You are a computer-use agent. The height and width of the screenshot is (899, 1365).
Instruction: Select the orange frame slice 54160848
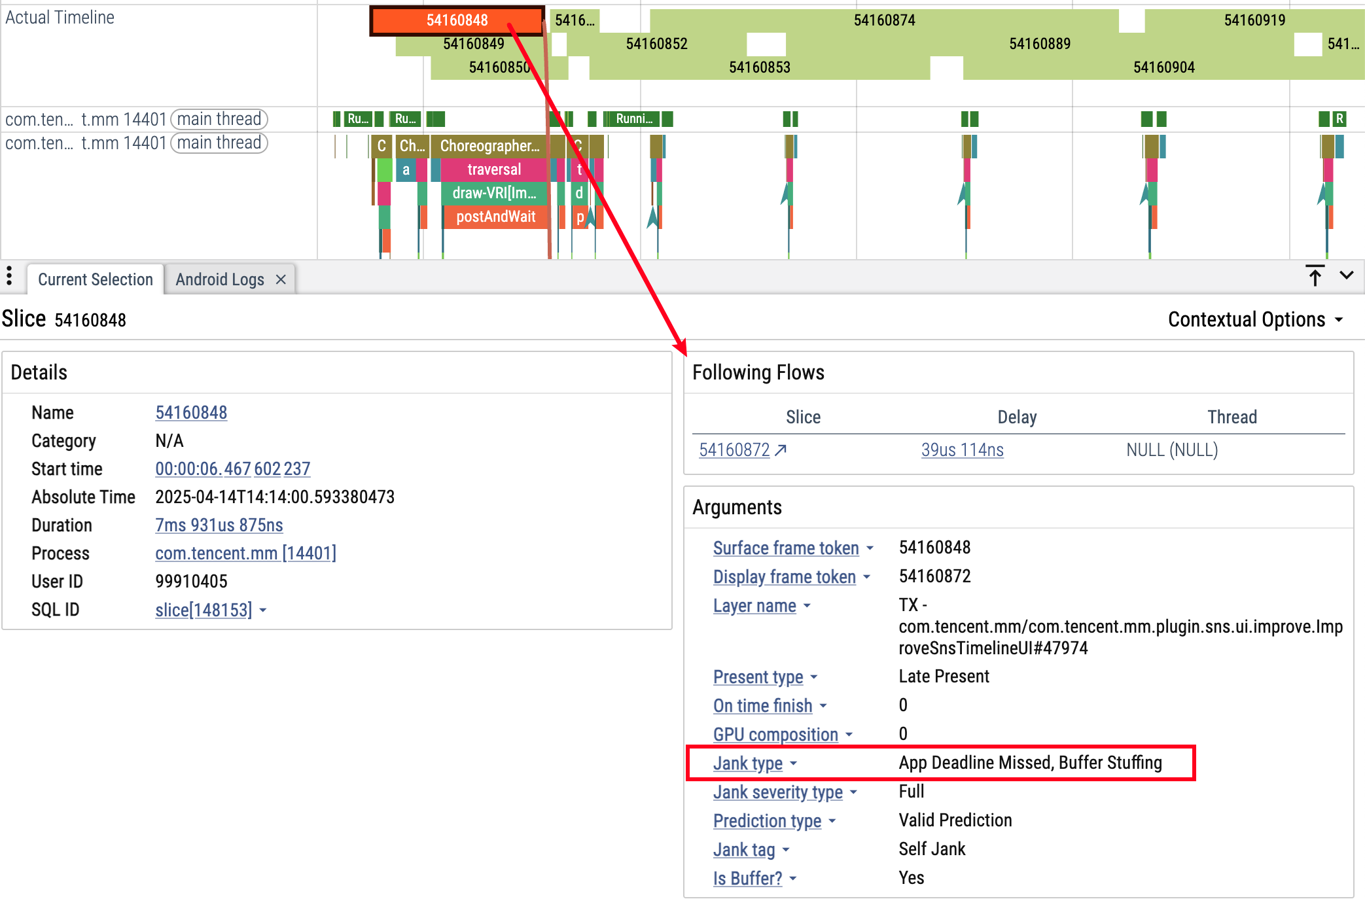tap(457, 20)
